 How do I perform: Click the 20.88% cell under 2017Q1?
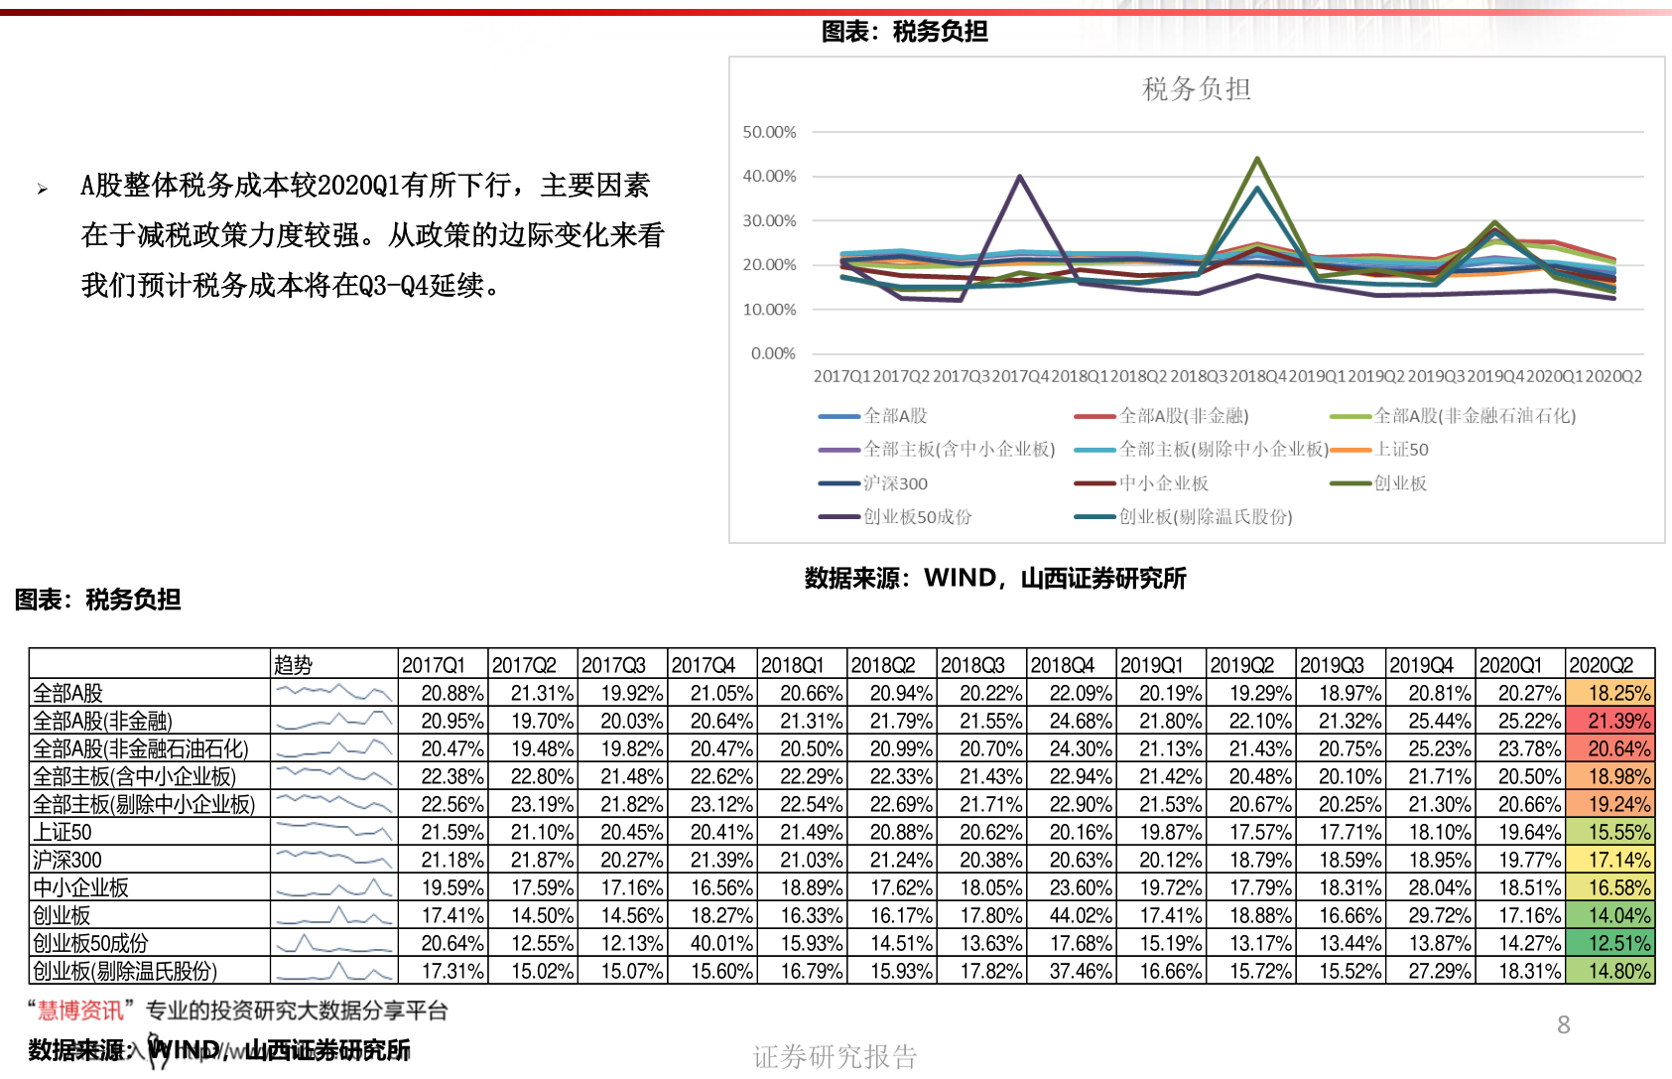443,693
